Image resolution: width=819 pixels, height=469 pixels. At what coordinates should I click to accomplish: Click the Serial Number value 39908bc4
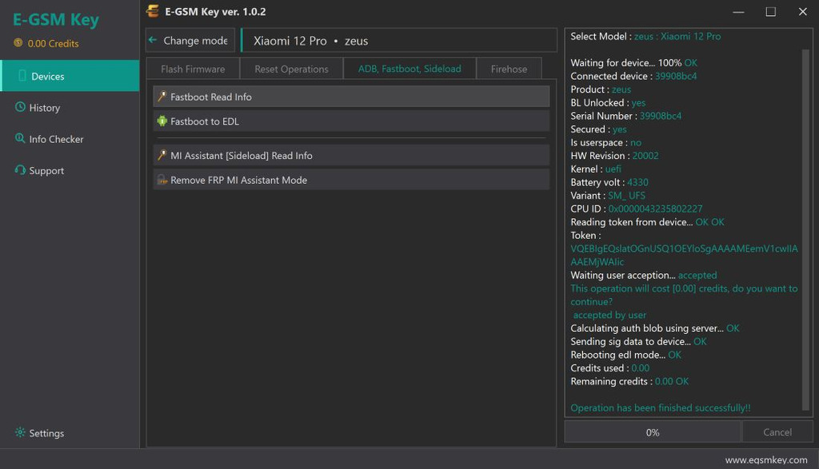click(x=660, y=116)
